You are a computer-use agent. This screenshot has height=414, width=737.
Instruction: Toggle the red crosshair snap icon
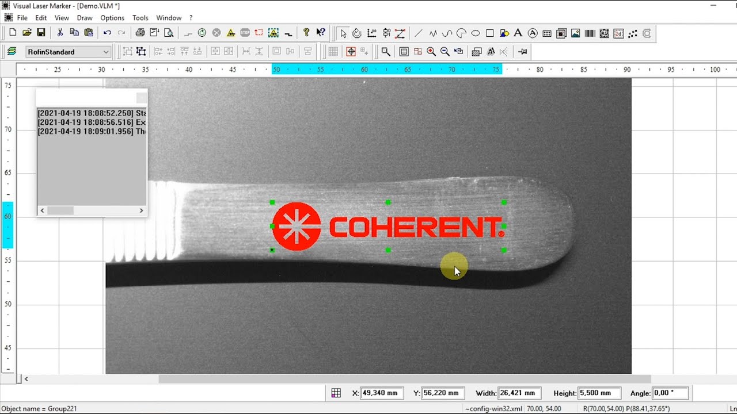pyautogui.click(x=351, y=52)
